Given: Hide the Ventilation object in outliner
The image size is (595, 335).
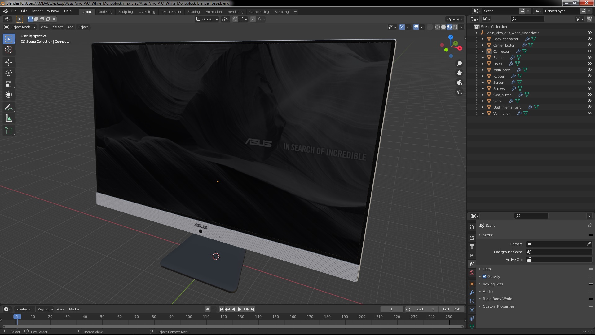Looking at the screenshot, I should [x=589, y=114].
